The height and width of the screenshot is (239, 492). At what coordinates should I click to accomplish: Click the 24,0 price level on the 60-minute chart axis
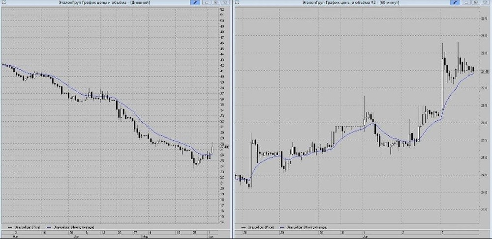(483, 193)
